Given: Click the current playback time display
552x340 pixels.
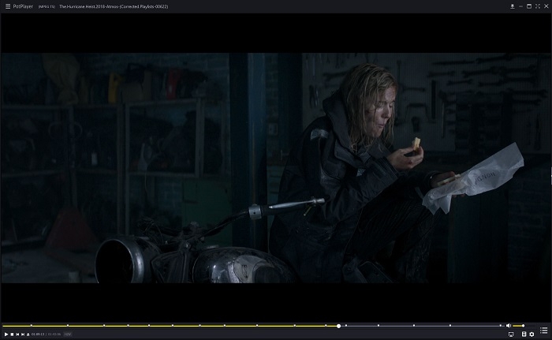Looking at the screenshot, I should pos(38,334).
